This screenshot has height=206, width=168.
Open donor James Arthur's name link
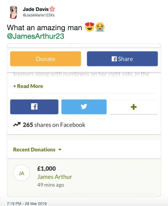coord(55,177)
